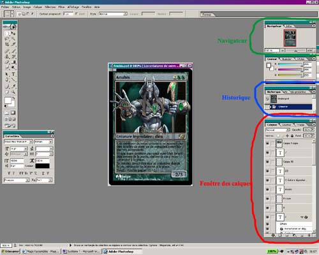Open the Fichier menu

click(x=5, y=7)
